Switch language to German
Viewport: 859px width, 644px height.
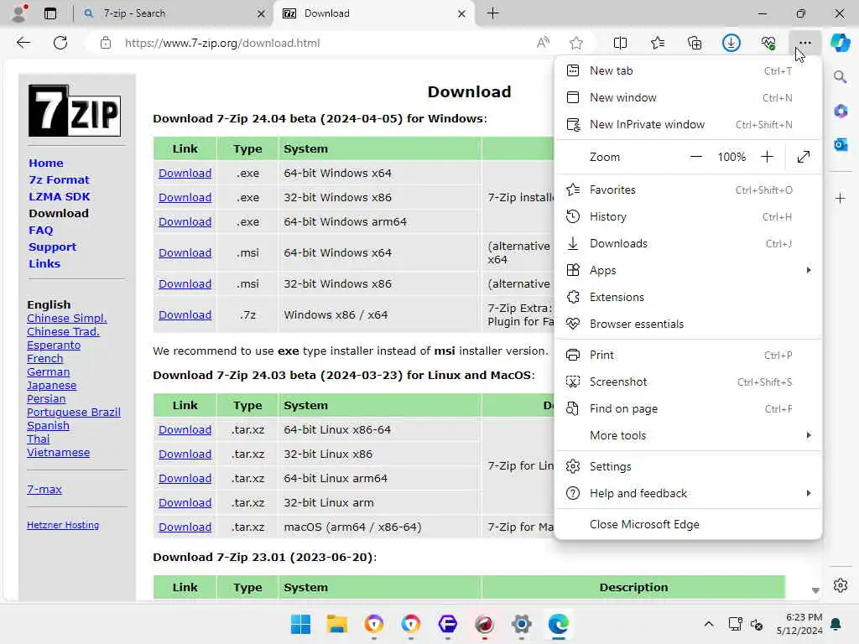pyautogui.click(x=48, y=371)
